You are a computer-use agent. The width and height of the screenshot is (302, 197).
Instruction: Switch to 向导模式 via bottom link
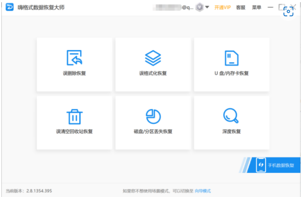coord(203,191)
